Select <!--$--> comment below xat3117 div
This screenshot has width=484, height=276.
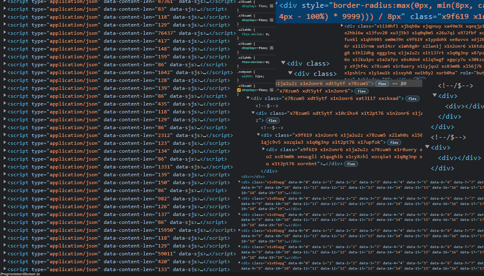coord(267,106)
